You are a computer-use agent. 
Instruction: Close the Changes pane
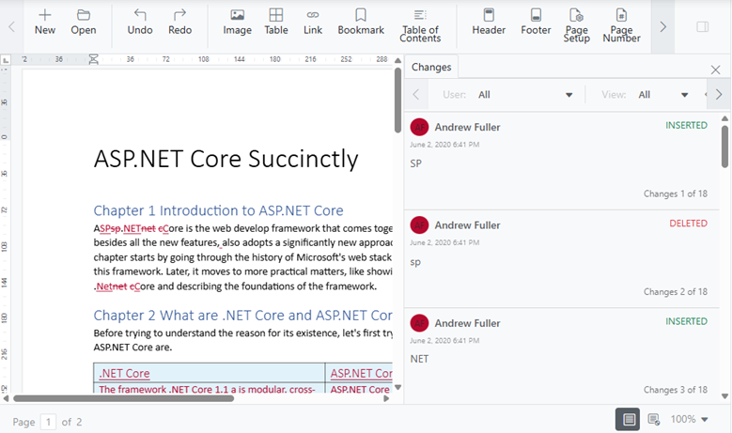pyautogui.click(x=715, y=70)
